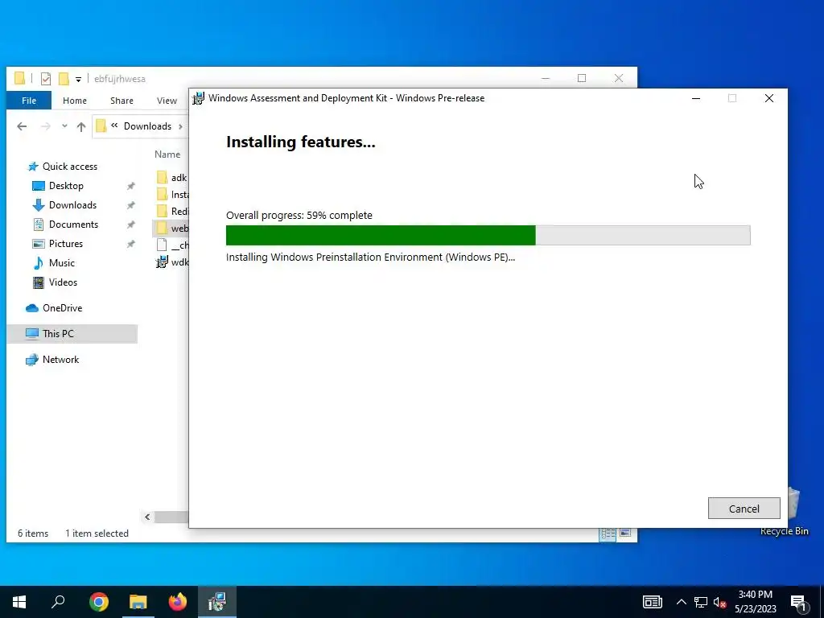The image size is (824, 618).
Task: Open the network status tray icon
Action: pos(701,602)
